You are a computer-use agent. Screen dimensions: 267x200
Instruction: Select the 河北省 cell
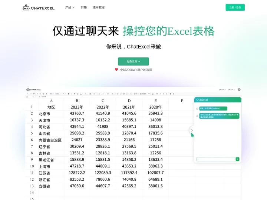tap(51, 127)
